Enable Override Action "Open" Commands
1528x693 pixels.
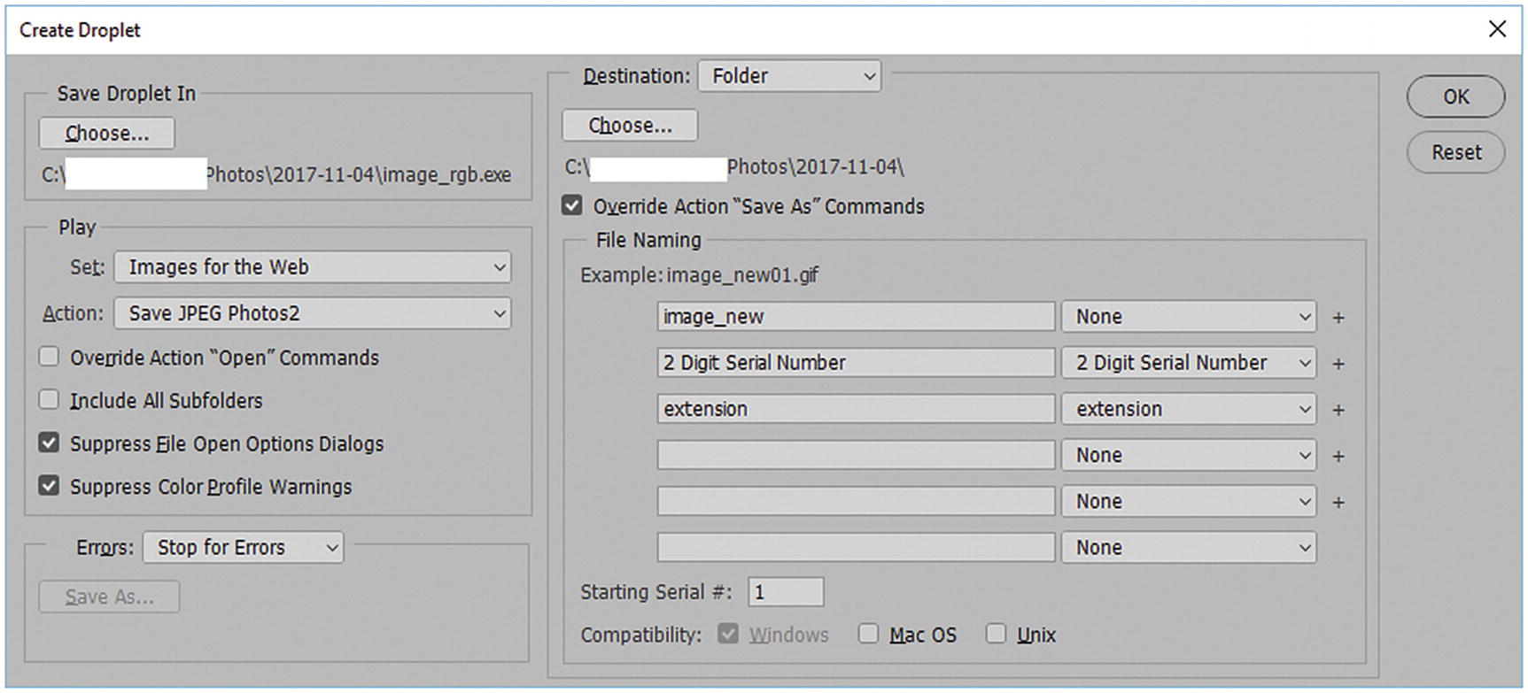pos(50,357)
